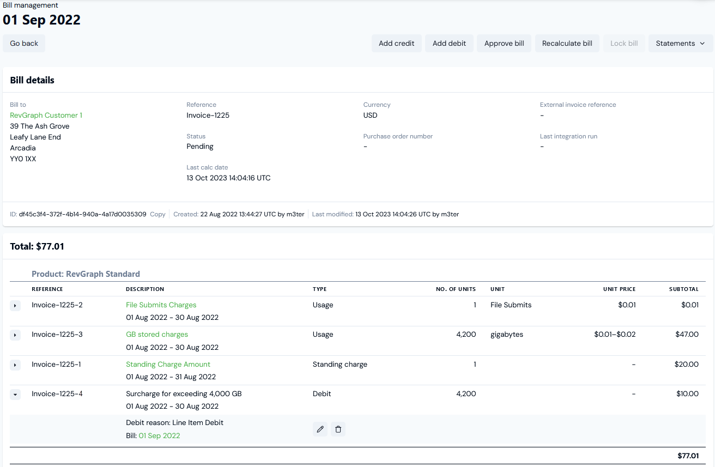Click the DESCRIPTION column header
The width and height of the screenshot is (715, 467).
coord(145,289)
